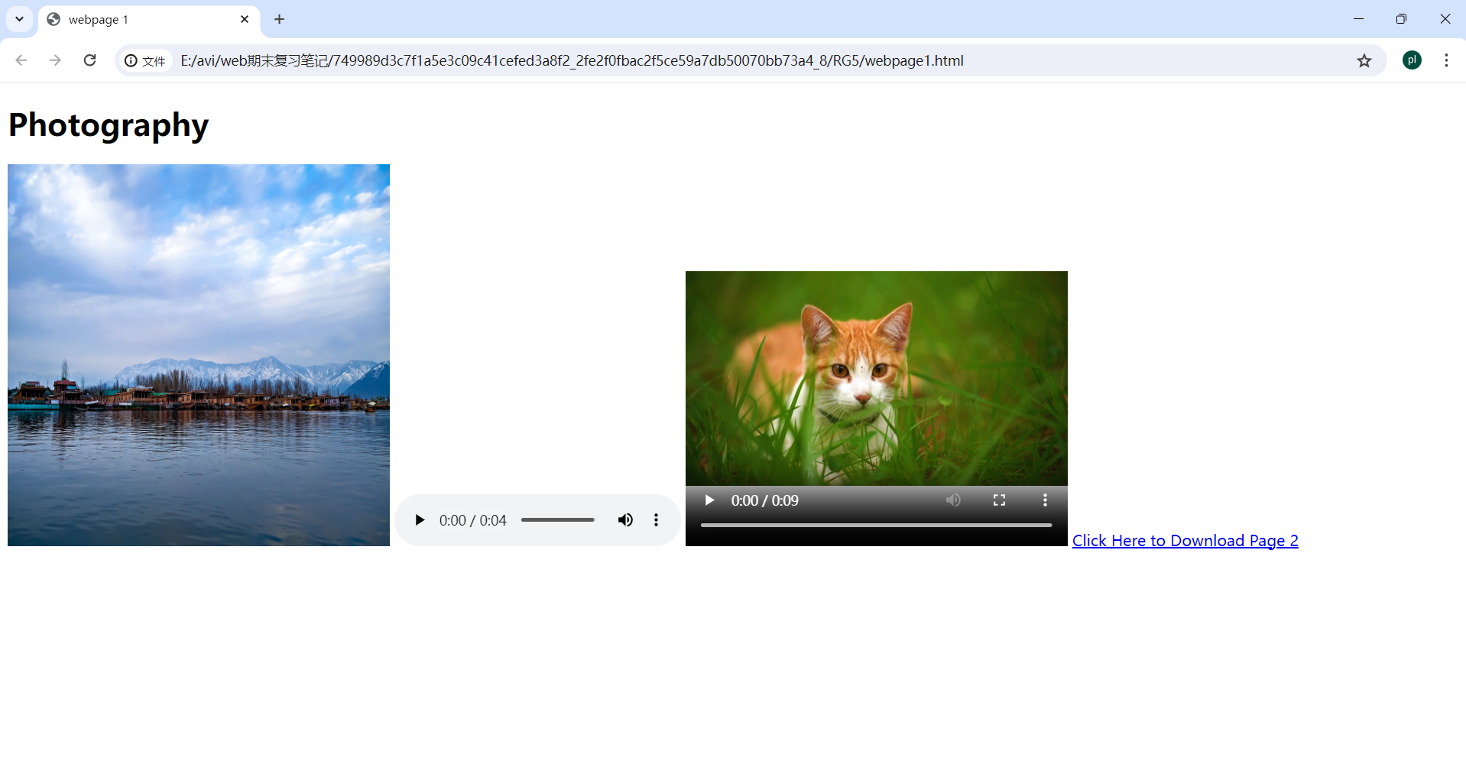Screen dimensions: 1466x770
Task: Restore down the browser window
Action: 1401,19
